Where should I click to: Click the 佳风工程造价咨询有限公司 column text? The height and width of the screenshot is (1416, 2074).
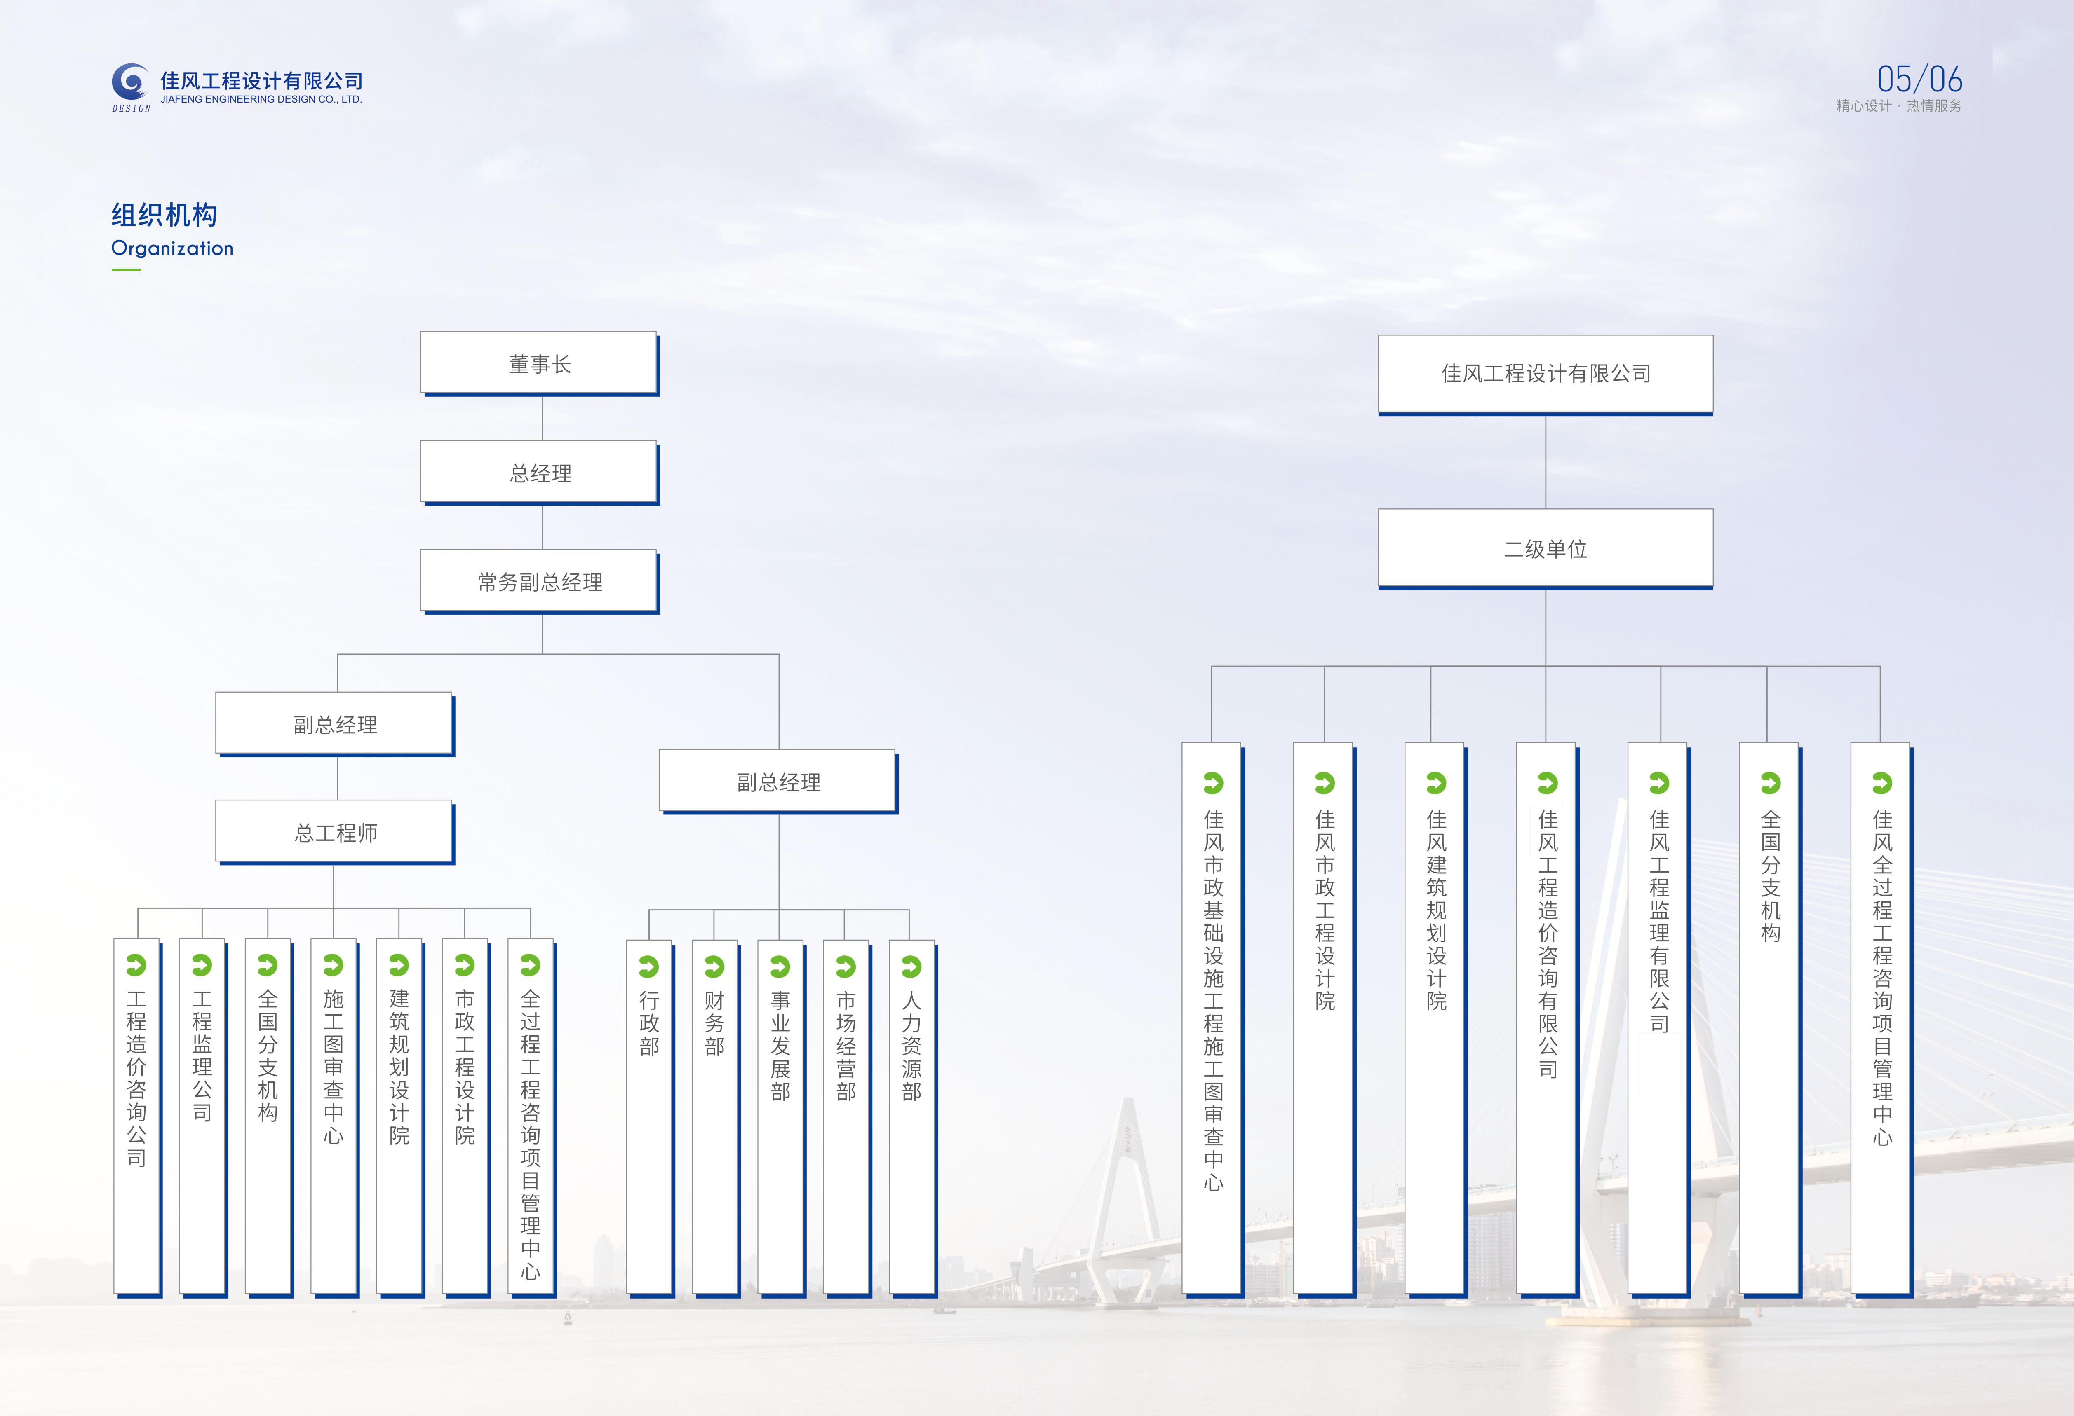click(1548, 943)
